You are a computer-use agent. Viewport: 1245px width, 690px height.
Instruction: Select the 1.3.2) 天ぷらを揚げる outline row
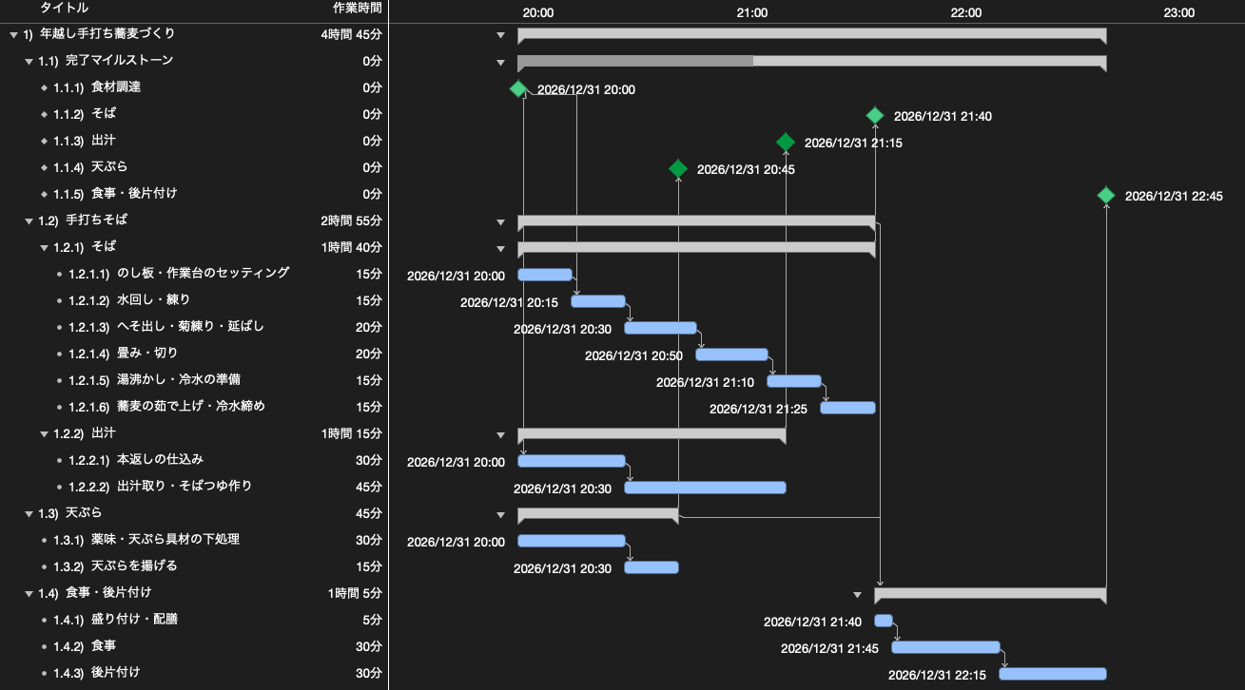point(194,566)
